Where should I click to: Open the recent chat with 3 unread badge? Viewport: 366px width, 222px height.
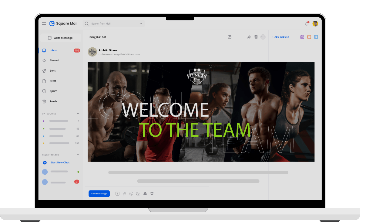tap(61, 182)
